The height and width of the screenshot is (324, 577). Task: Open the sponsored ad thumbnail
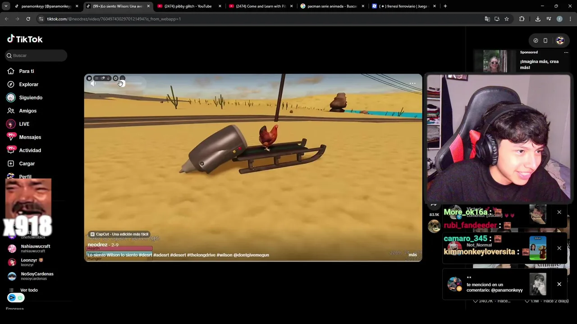pos(495,61)
